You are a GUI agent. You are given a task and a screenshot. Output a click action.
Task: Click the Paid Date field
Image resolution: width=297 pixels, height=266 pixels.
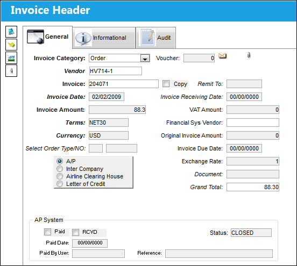pos(90,243)
